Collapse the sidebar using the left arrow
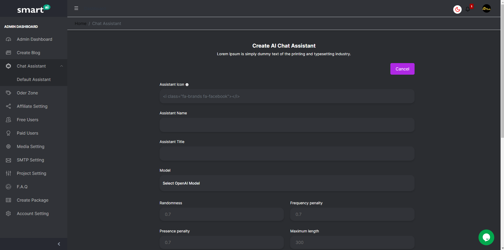This screenshot has height=250, width=504. pos(59,244)
